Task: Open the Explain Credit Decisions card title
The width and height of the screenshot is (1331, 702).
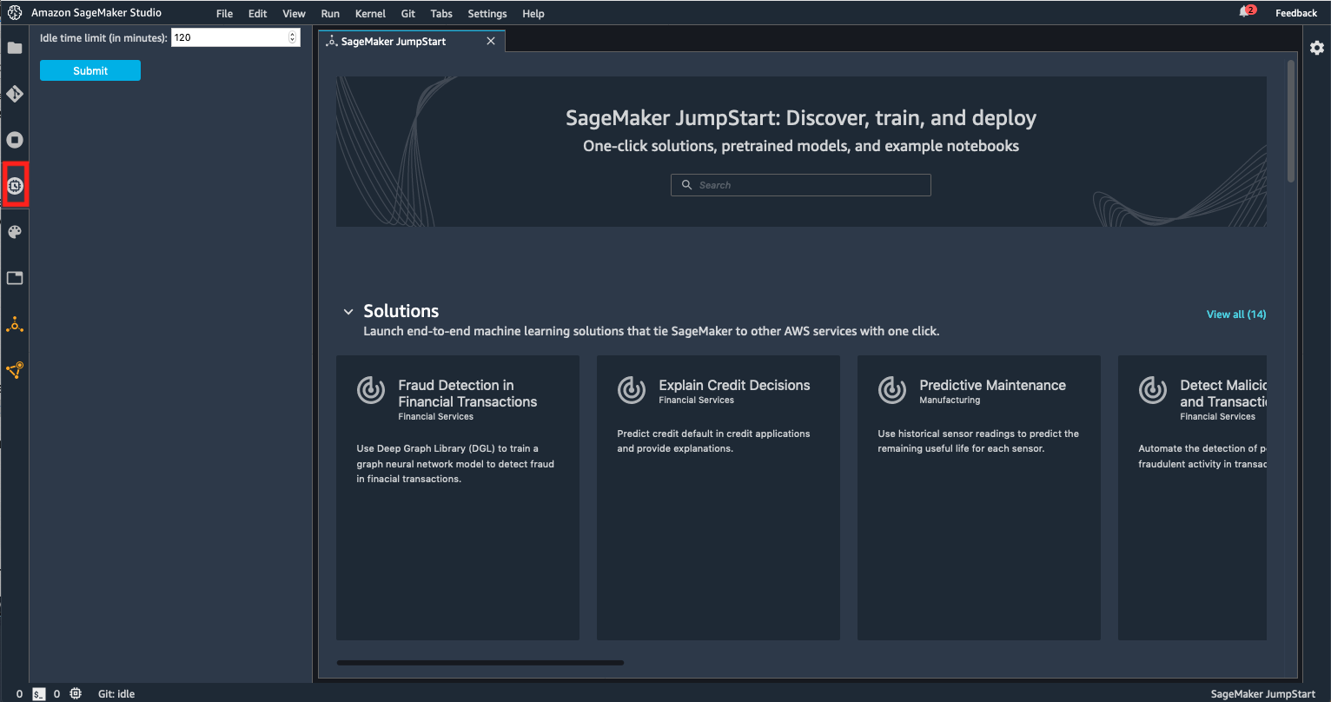Action: tap(734, 385)
